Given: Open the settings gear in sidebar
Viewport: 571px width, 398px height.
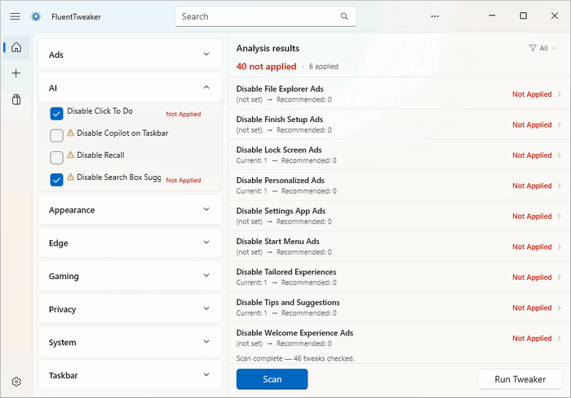Looking at the screenshot, I should click(16, 382).
